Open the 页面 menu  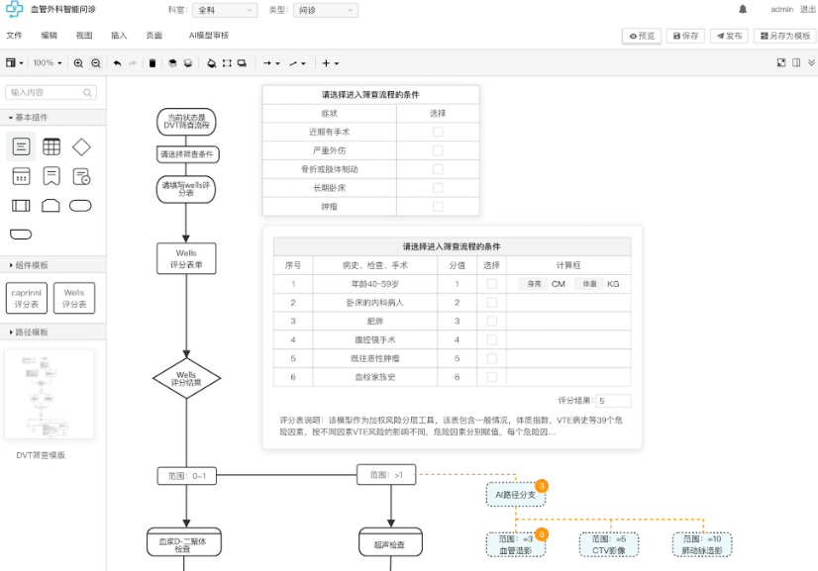[153, 36]
